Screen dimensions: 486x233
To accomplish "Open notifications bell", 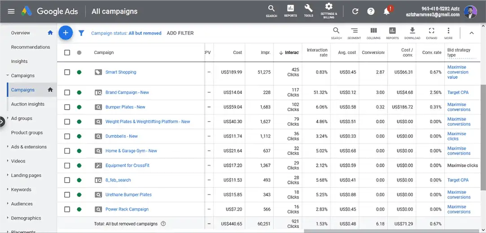I will coord(386,11).
